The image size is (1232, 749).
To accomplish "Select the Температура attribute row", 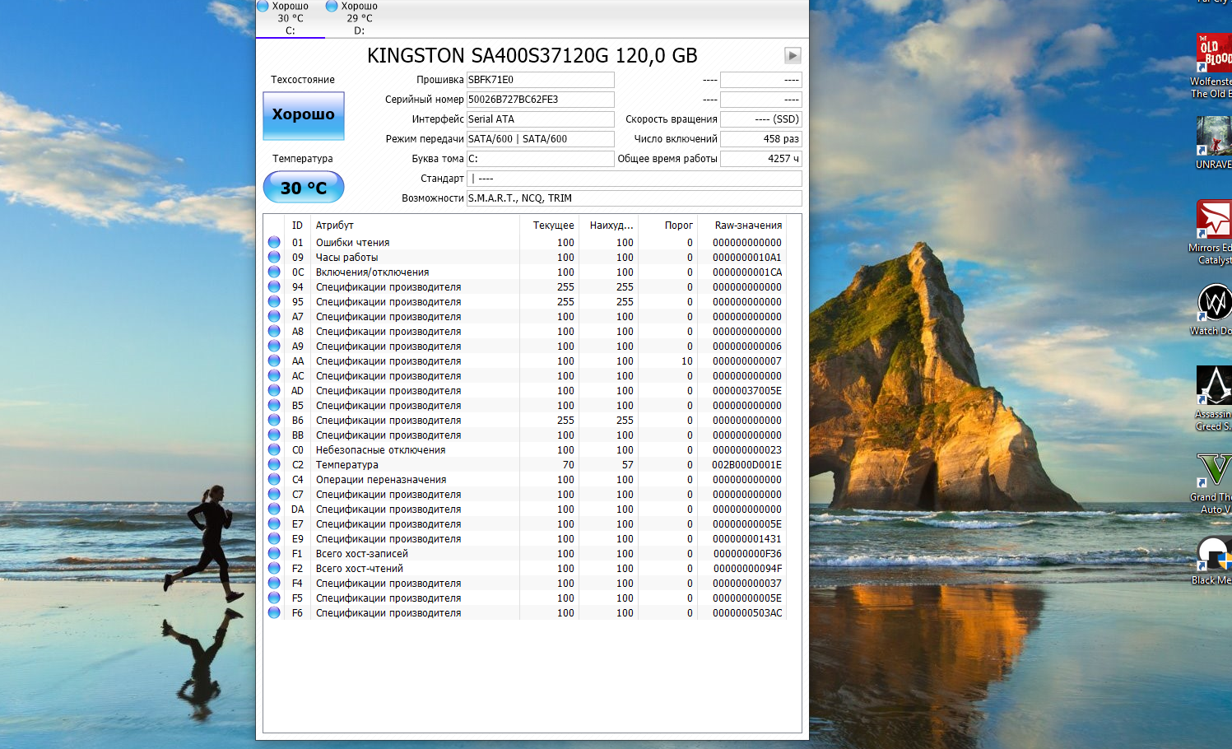I will [525, 465].
